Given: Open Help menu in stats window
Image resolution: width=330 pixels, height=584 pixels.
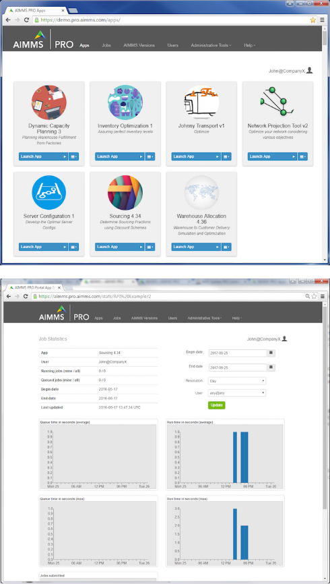Looking at the screenshot, I should 237,318.
